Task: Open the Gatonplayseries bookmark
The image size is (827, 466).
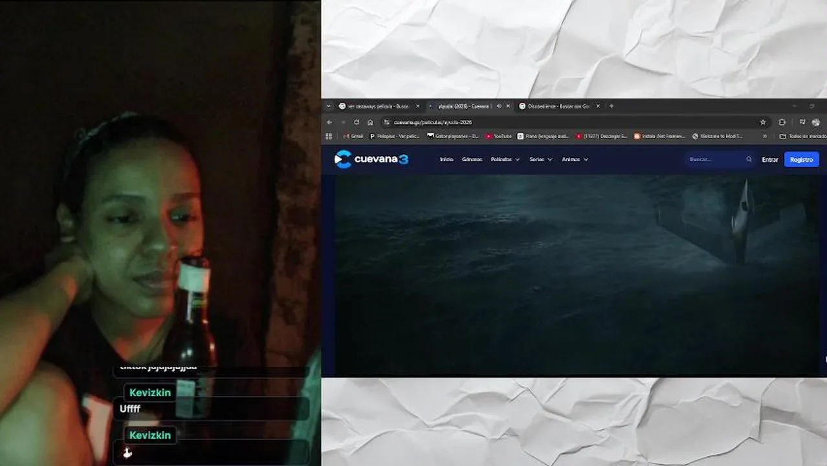Action: pyautogui.click(x=453, y=137)
